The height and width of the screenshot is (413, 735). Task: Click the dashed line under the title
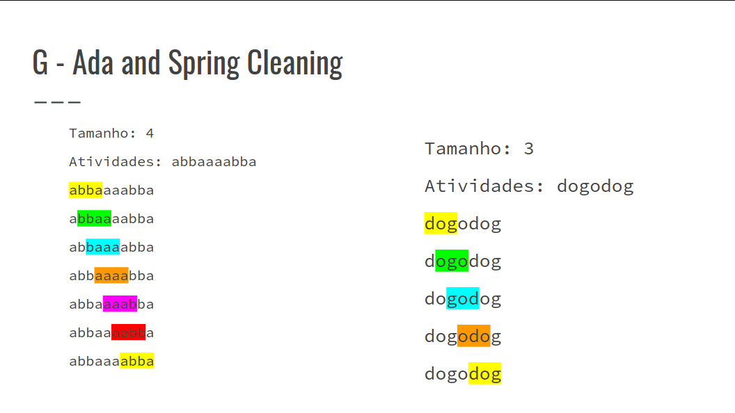point(58,102)
